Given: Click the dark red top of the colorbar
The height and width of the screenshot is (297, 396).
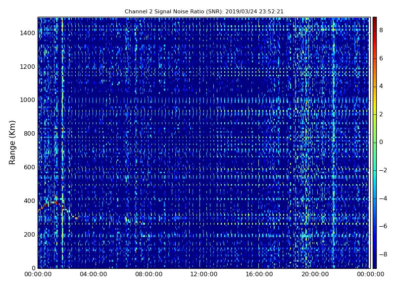Looking at the screenshot, I should pos(375,21).
